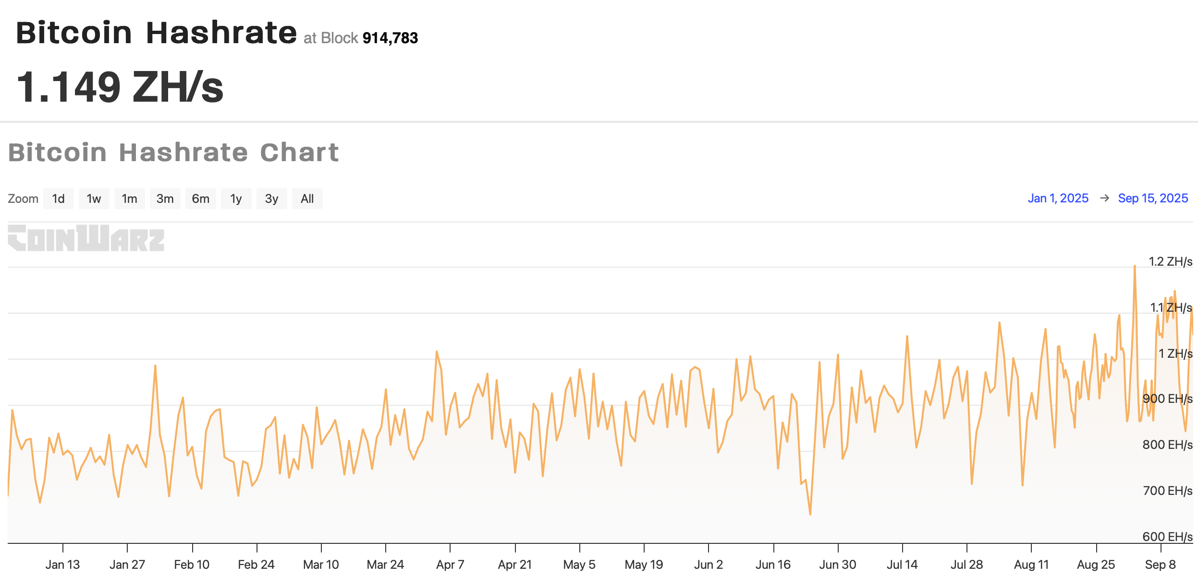Image resolution: width=1198 pixels, height=587 pixels.
Task: Open the Jan 1, 2025 start date
Action: (1058, 198)
